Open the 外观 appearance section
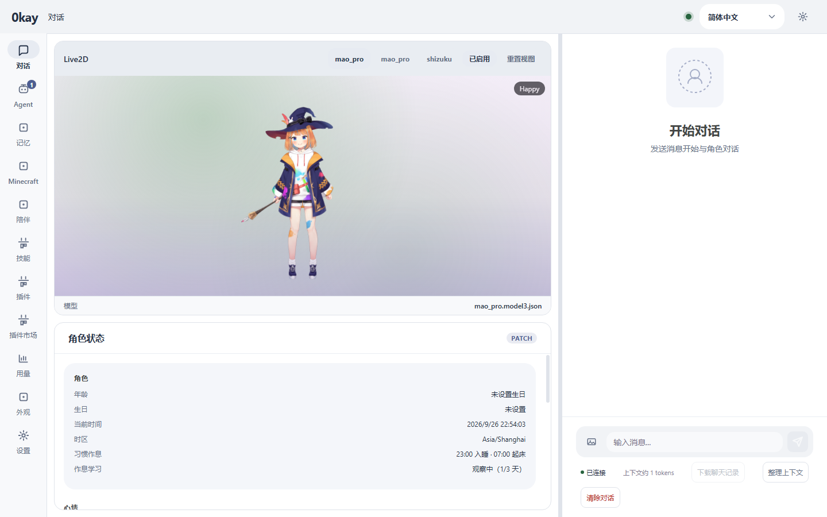This screenshot has height=517, width=827. 23,402
